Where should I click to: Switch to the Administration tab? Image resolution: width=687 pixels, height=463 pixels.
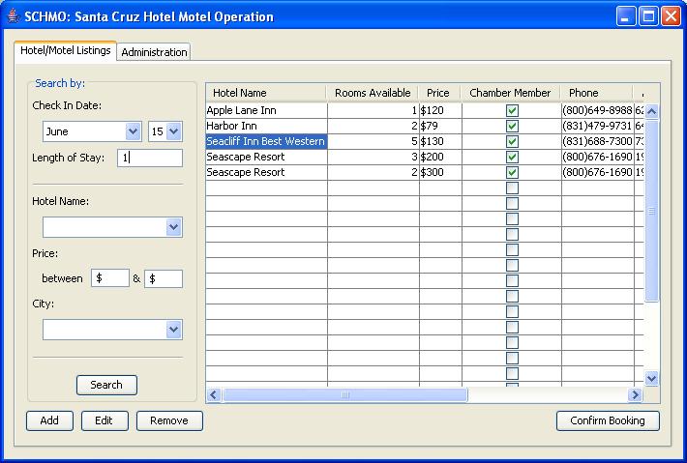pos(154,51)
